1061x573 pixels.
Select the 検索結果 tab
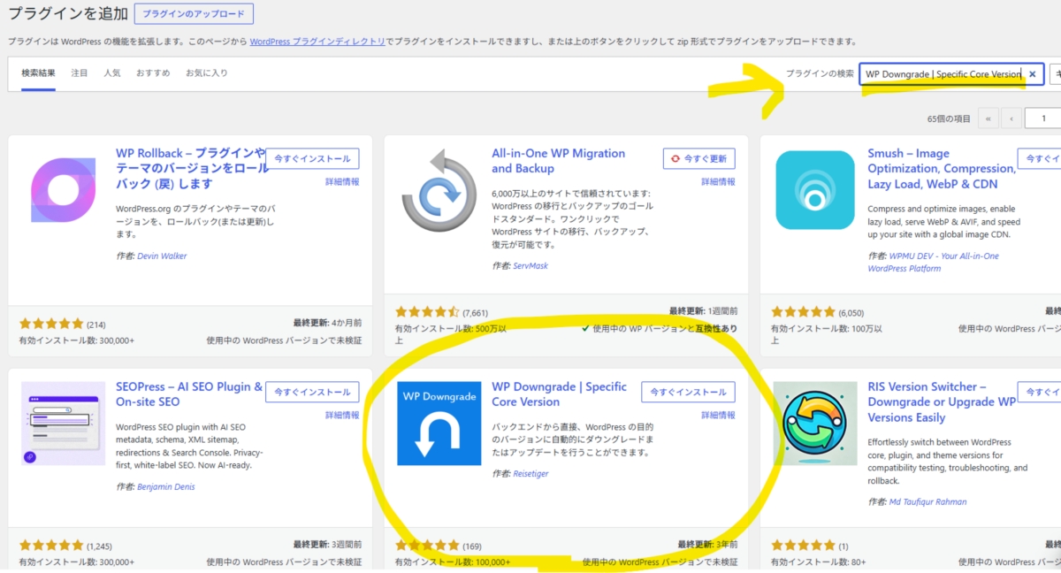tap(39, 73)
